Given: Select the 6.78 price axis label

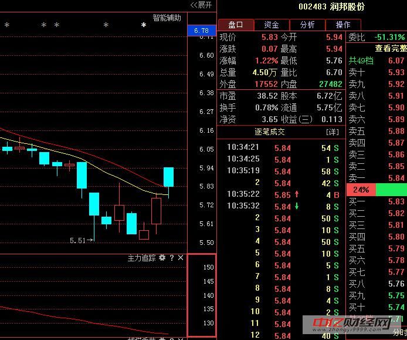Looking at the screenshot, I should (x=201, y=31).
